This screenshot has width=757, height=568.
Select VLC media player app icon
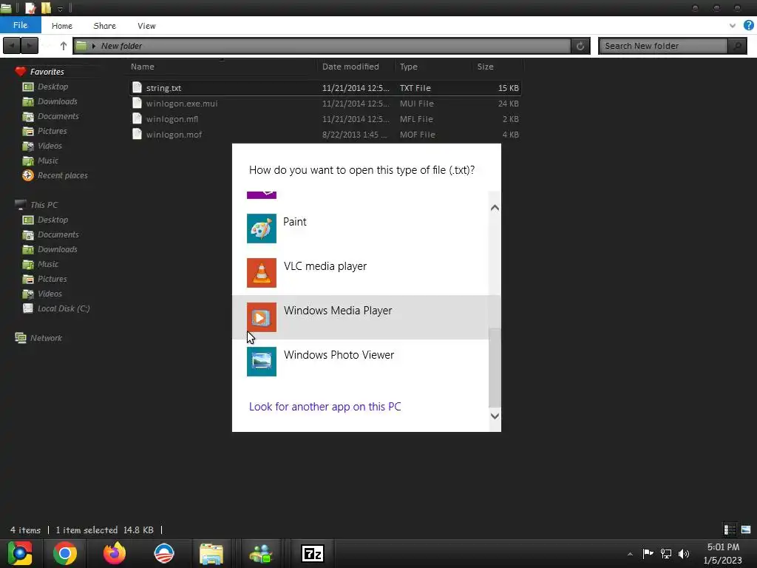[x=261, y=272]
